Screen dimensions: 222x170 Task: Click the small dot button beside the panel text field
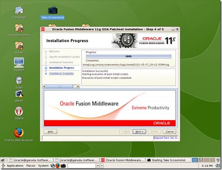click(x=98, y=166)
